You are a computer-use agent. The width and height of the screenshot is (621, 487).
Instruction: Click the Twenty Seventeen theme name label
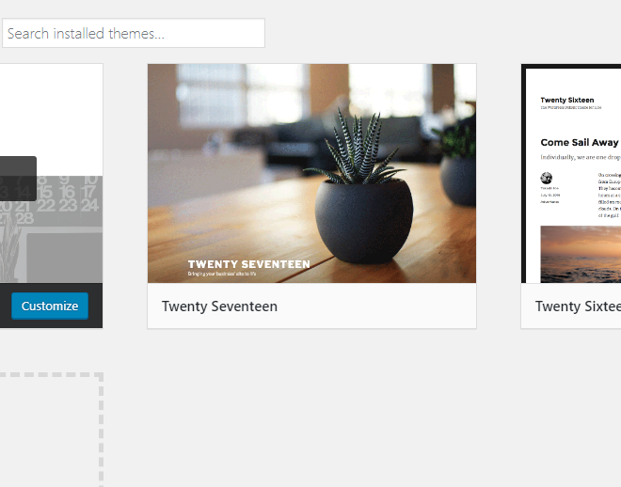coord(219,306)
